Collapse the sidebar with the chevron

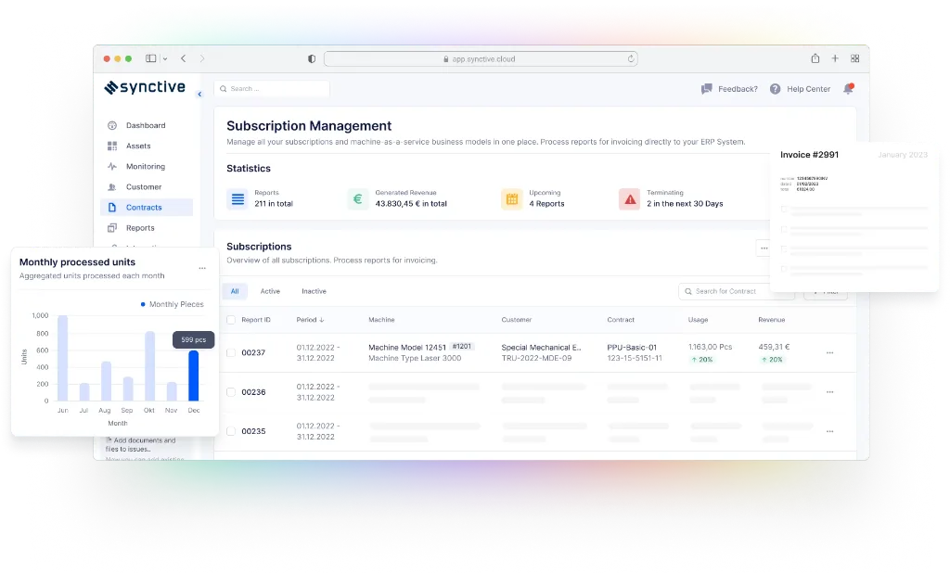click(x=199, y=94)
